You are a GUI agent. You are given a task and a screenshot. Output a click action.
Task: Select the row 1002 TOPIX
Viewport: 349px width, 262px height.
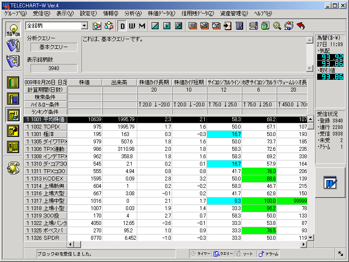point(166,127)
